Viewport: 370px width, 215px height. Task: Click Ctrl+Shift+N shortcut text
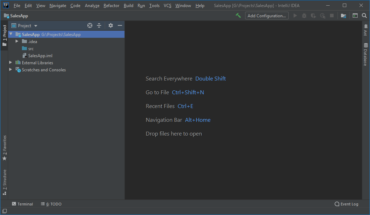[188, 92]
